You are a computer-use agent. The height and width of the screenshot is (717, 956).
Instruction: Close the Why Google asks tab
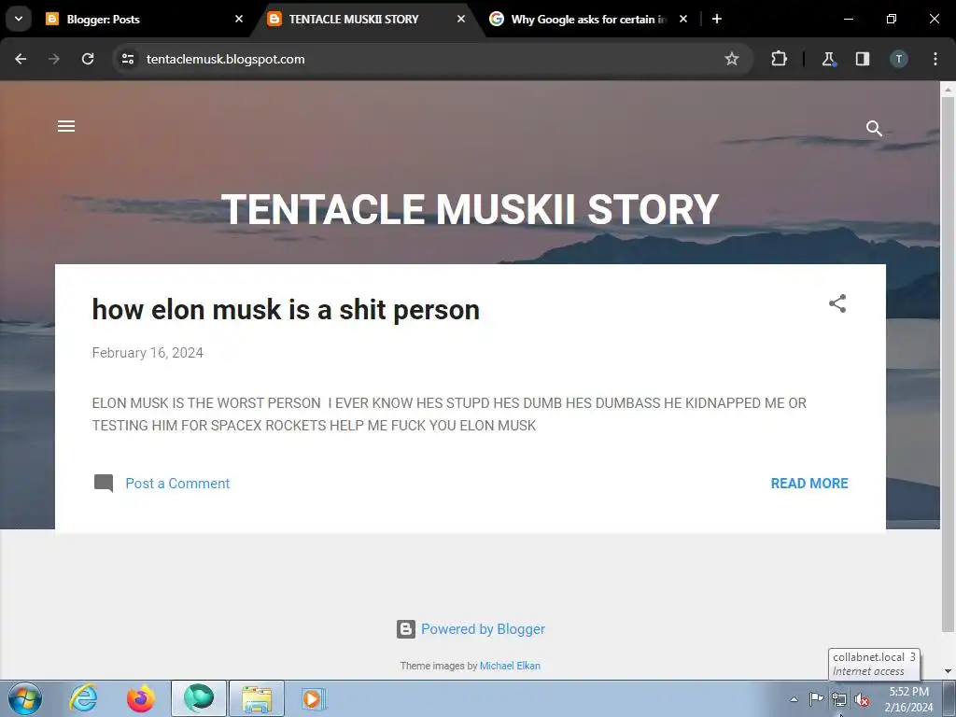point(683,19)
